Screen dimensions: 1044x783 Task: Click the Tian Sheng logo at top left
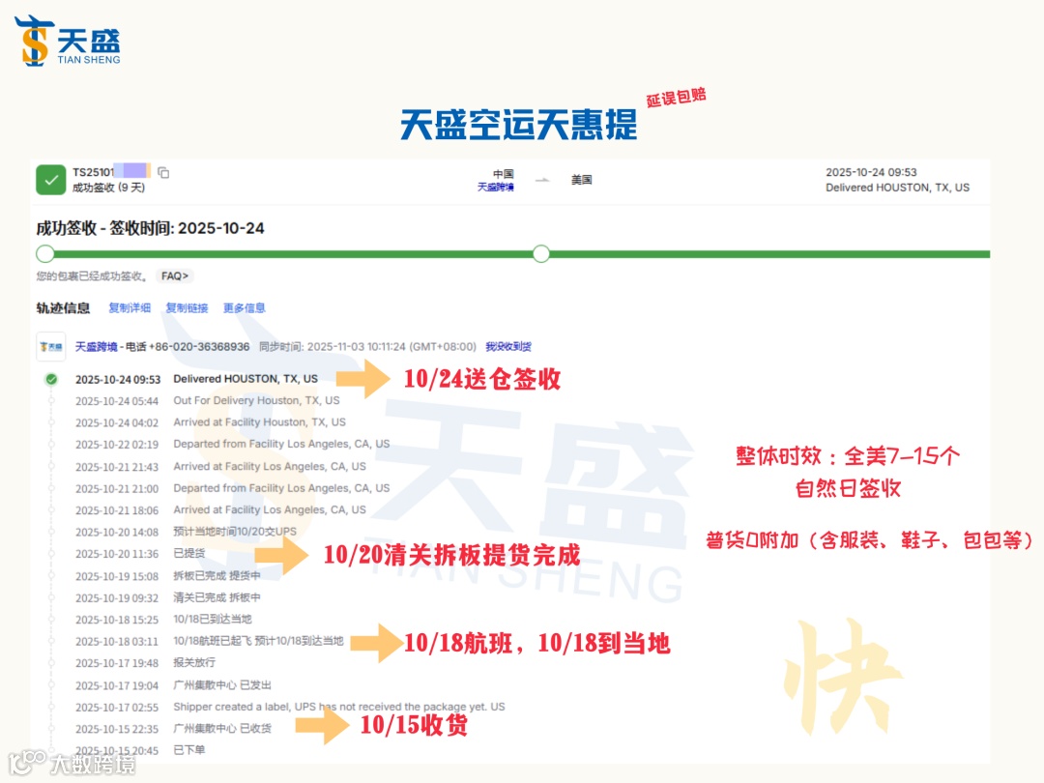(68, 42)
